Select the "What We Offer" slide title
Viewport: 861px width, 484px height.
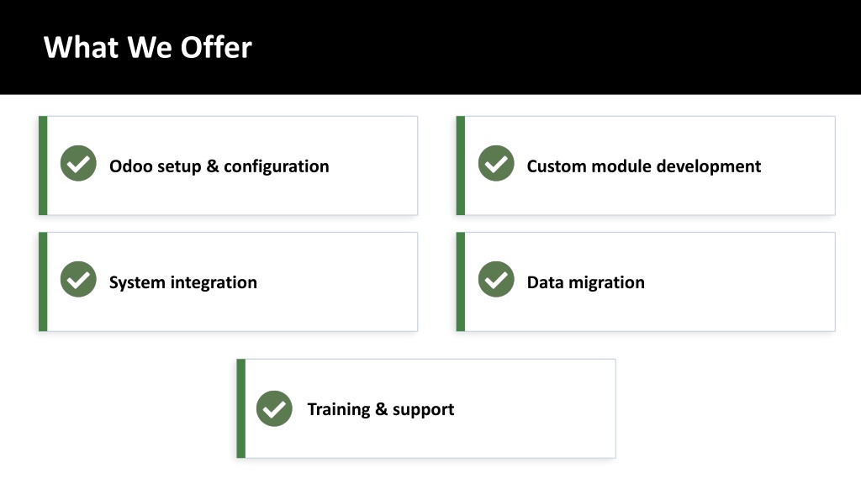pyautogui.click(x=148, y=47)
